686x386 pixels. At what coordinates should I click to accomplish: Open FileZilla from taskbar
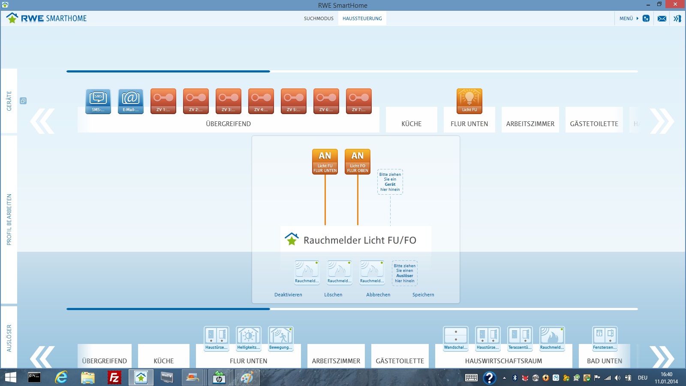(x=114, y=377)
